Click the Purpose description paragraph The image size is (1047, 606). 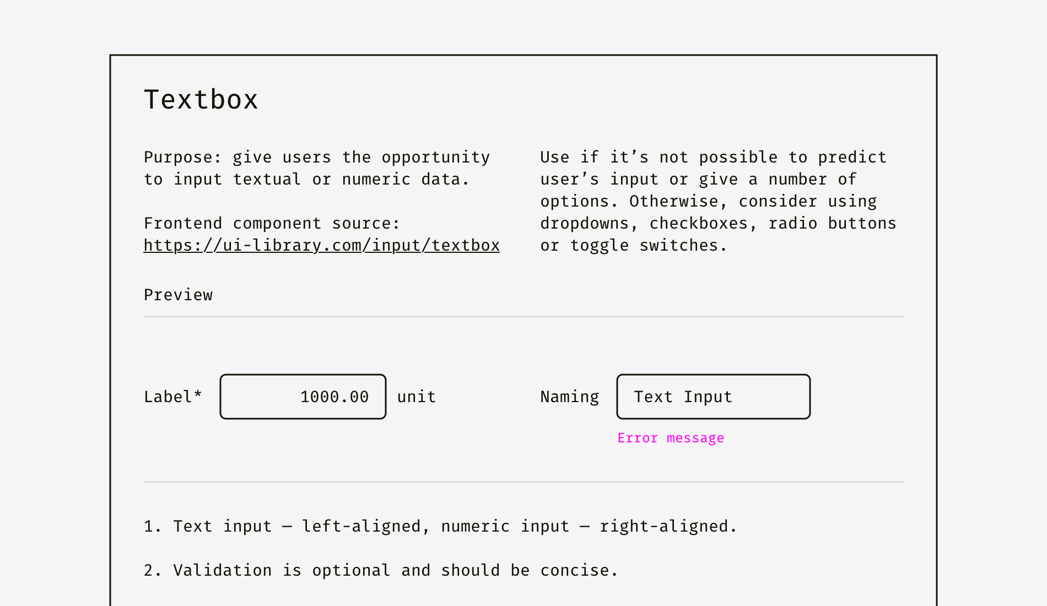point(317,168)
